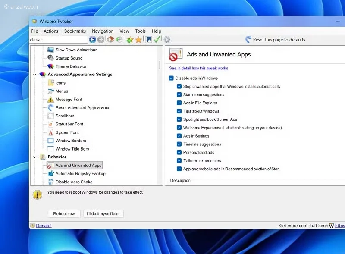Viewport: 345px width, 254px height.
Task: Open the File menu
Action: 34,31
